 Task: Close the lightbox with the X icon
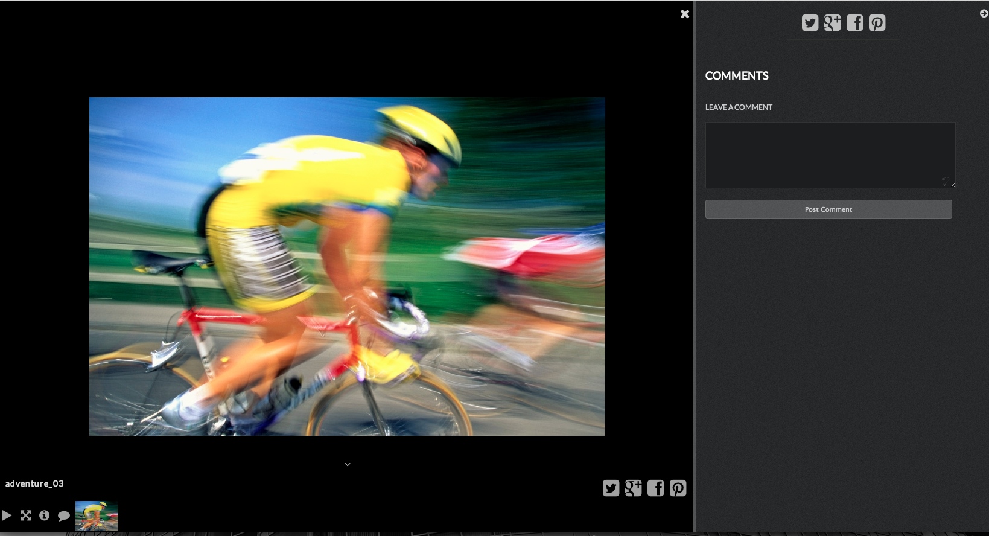click(685, 14)
